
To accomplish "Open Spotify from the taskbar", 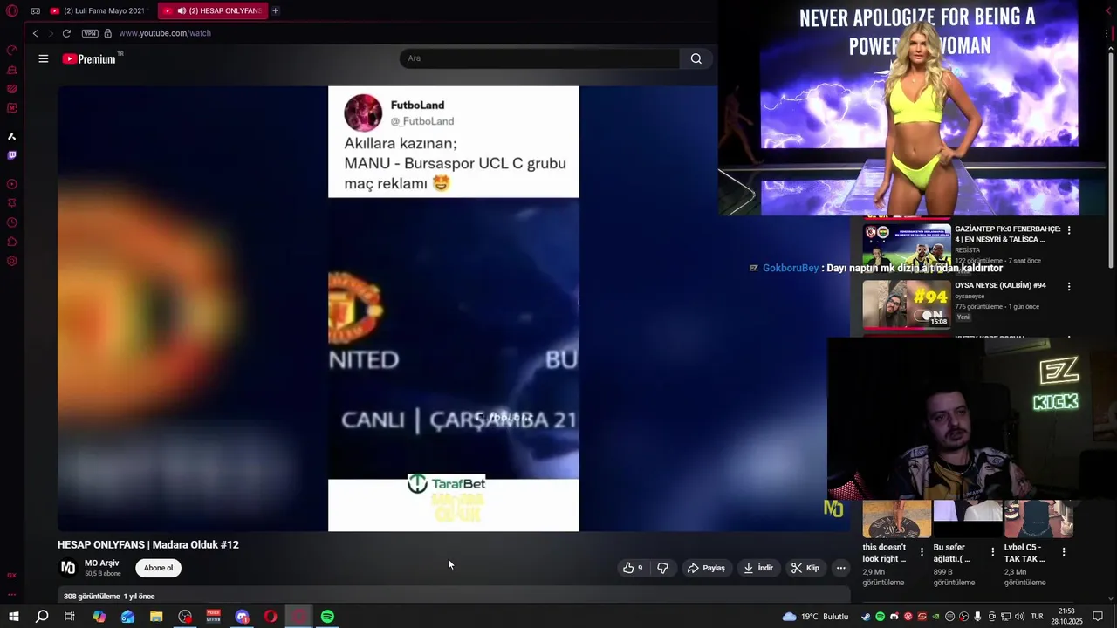I will [327, 617].
